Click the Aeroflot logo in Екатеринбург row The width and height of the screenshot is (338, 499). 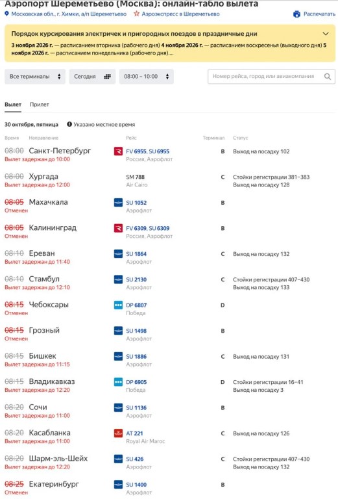118,484
